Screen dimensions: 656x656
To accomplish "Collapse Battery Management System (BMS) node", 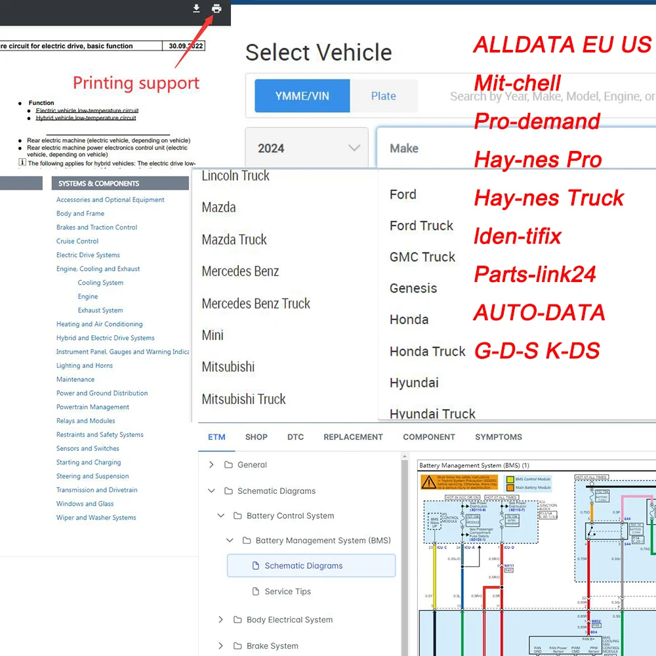I will [230, 541].
